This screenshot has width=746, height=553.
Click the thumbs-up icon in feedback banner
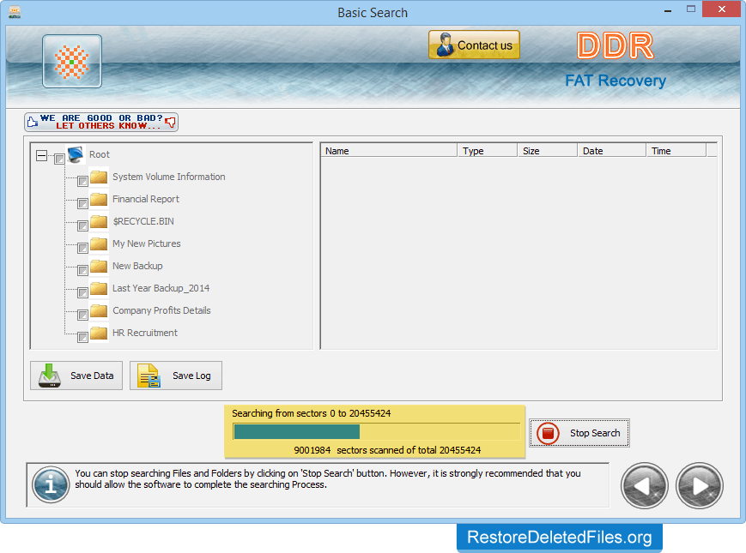coord(33,122)
